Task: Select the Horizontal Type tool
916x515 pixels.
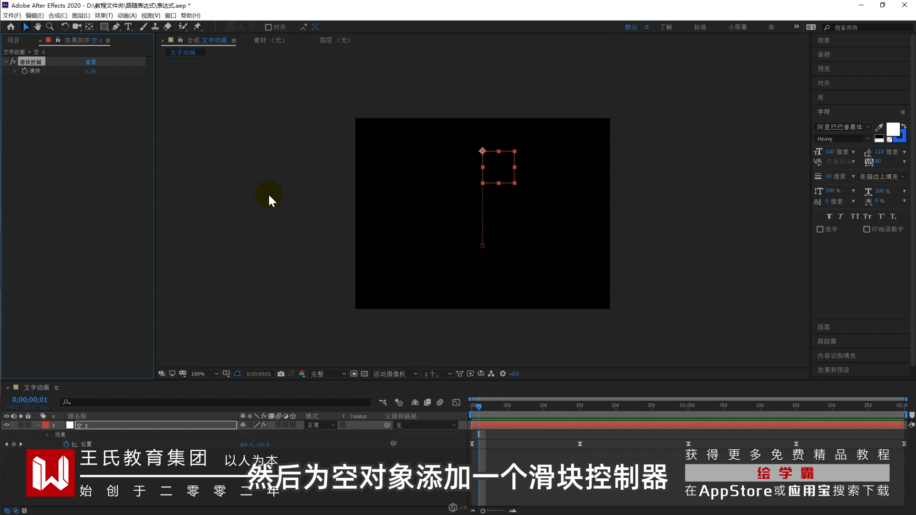Action: (x=128, y=27)
